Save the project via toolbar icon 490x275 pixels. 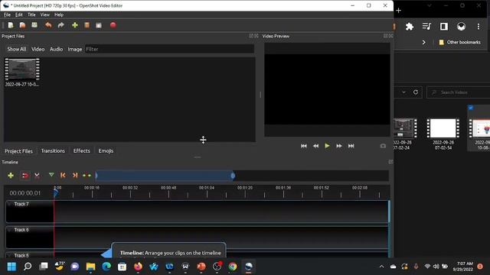pos(34,25)
